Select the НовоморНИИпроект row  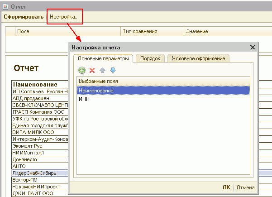(x=40, y=187)
